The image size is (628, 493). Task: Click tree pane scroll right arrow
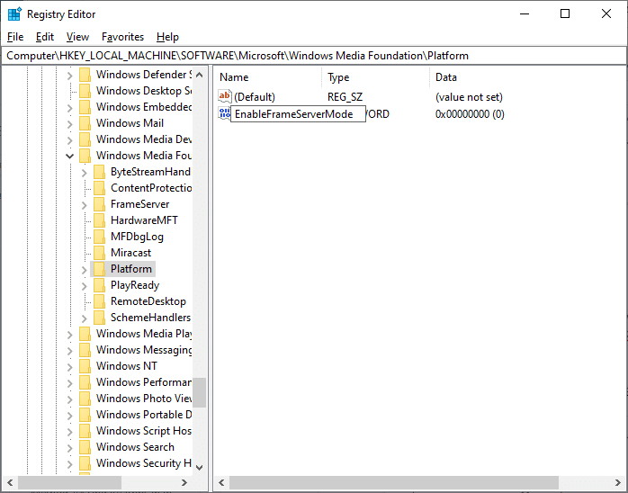point(184,482)
